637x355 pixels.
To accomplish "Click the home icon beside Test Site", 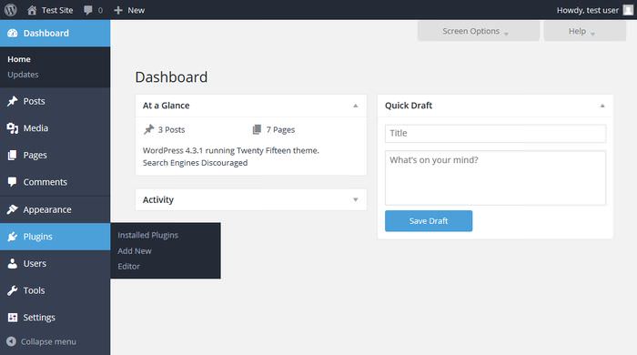I will point(32,10).
